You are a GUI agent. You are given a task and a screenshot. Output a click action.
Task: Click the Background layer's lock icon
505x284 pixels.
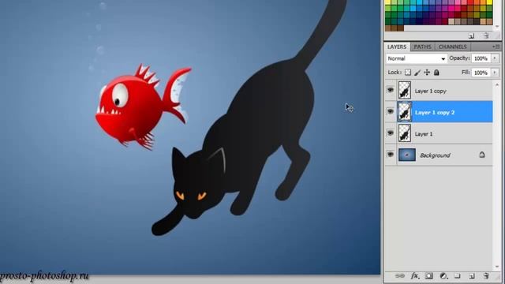pos(482,155)
